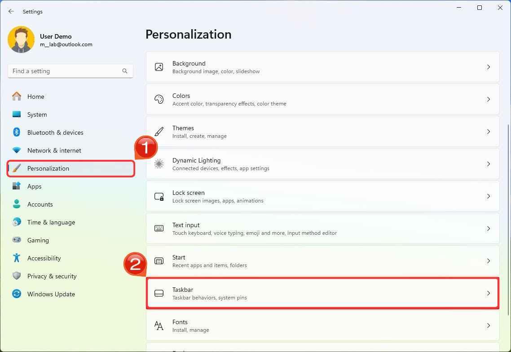
Task: Open the Background settings title
Action: (189, 63)
